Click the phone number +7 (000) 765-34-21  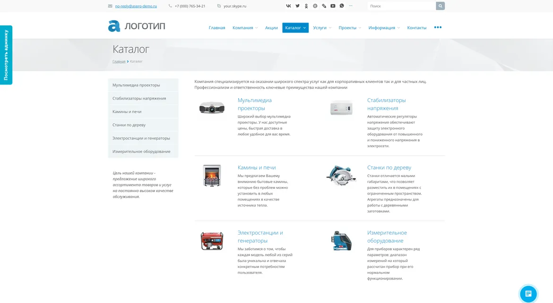190,6
